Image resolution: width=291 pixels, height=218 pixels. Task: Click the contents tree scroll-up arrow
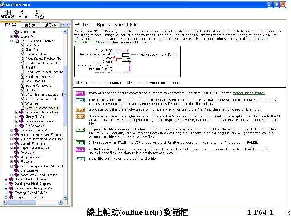click(x=65, y=32)
